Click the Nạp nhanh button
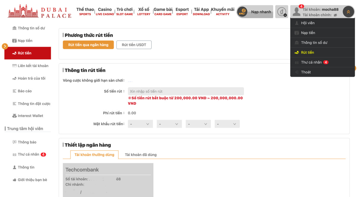 [255, 12]
